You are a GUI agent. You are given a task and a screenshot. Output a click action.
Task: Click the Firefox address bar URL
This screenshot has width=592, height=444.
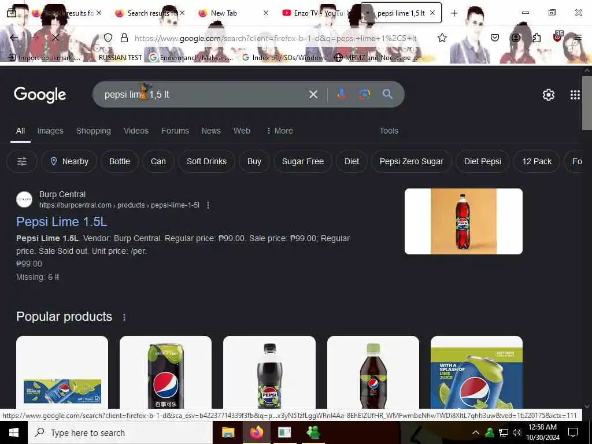coord(276,38)
